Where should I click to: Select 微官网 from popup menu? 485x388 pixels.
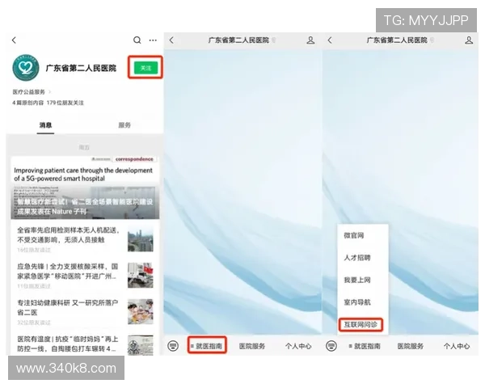point(354,235)
